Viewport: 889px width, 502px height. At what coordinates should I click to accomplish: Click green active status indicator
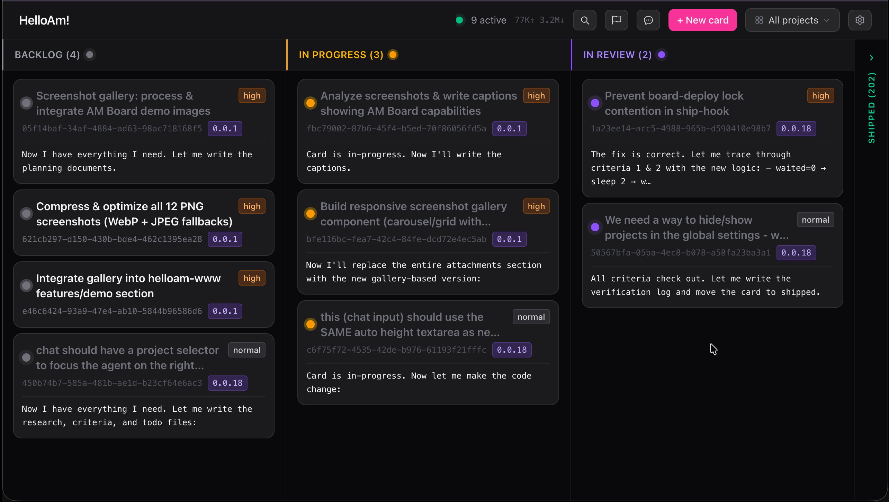coord(460,20)
